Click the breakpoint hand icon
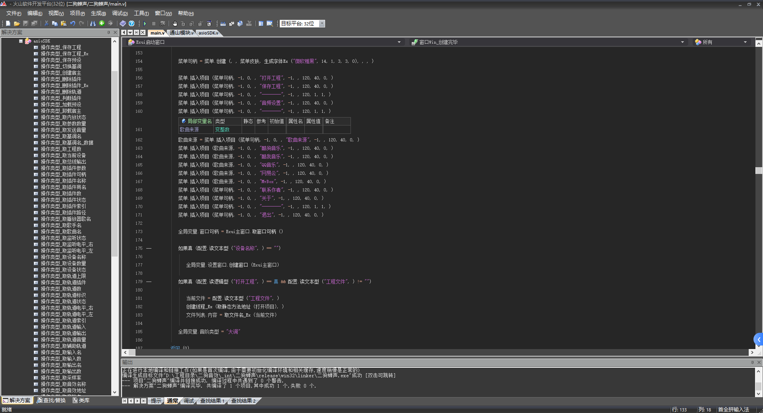Screen dimensions: 763x413 coord(174,23)
